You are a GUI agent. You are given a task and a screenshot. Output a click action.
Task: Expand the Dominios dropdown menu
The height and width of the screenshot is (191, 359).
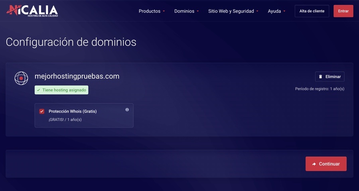pyautogui.click(x=187, y=11)
